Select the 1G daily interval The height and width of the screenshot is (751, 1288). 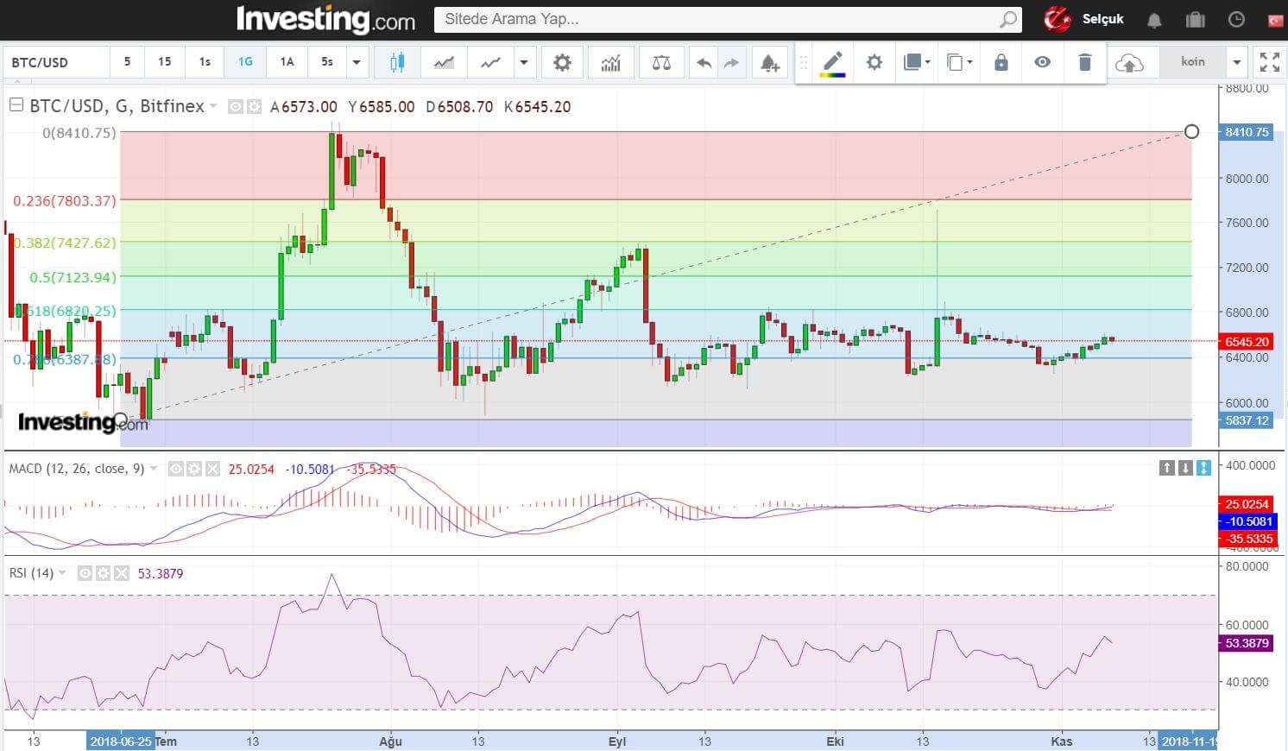[245, 62]
